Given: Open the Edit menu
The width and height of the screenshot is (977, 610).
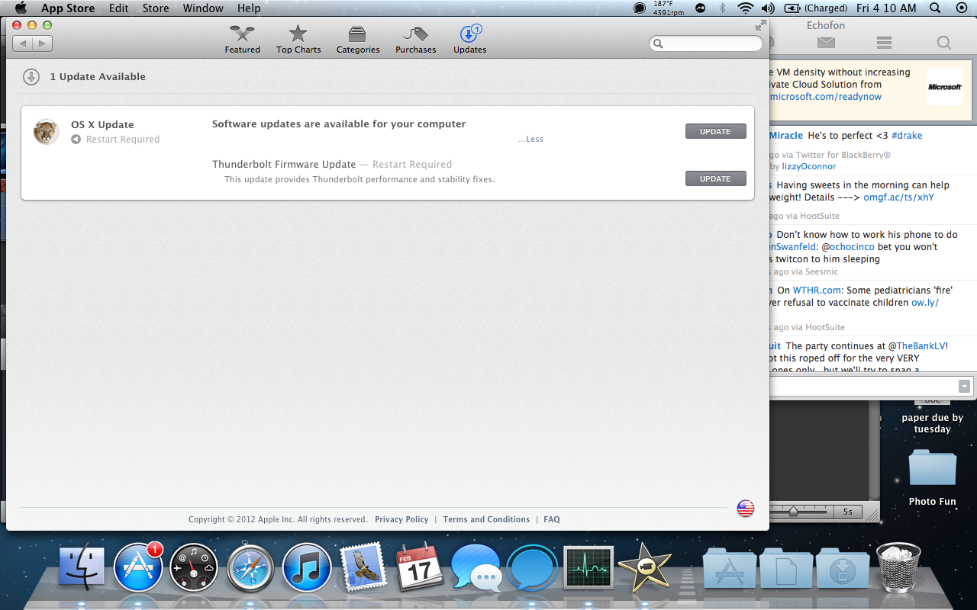Looking at the screenshot, I should tap(118, 8).
